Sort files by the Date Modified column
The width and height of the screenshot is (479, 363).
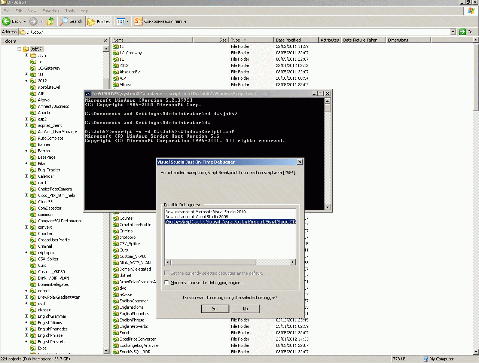296,40
